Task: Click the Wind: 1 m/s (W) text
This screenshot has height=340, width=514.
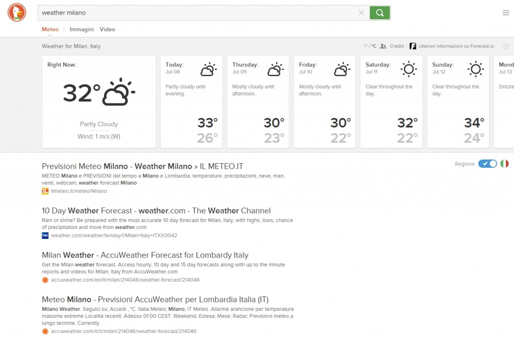Action: [x=99, y=137]
